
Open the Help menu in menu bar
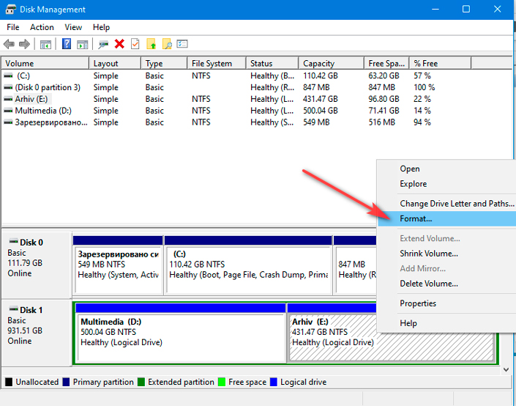coord(101,27)
